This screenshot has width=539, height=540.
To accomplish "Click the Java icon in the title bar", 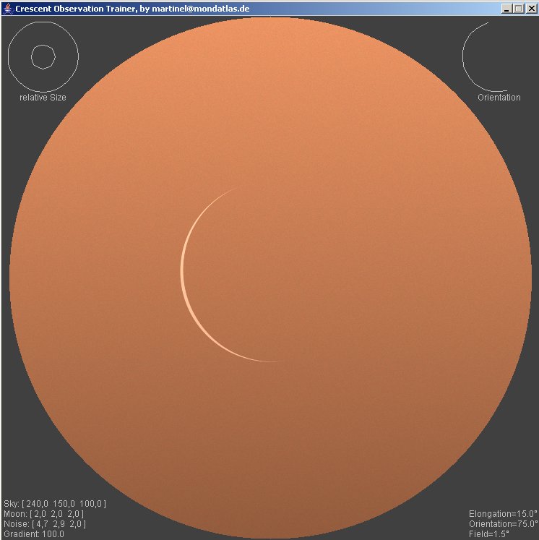I will pos(7,9).
